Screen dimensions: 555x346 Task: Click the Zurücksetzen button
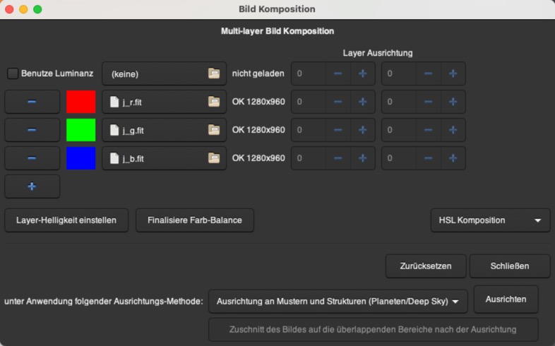coord(425,266)
